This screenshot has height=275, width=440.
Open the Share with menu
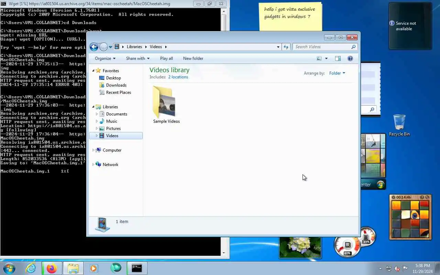point(137,58)
